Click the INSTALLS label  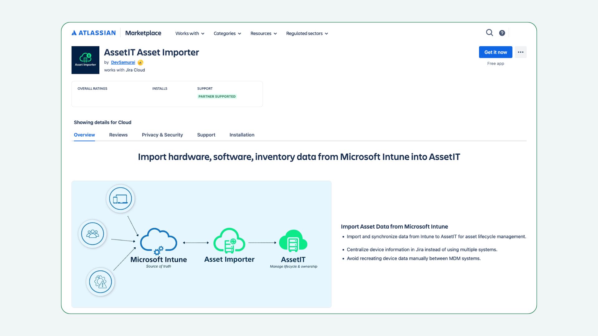click(160, 89)
